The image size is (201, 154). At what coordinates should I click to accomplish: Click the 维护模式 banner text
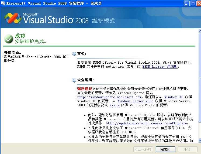tap(103, 20)
